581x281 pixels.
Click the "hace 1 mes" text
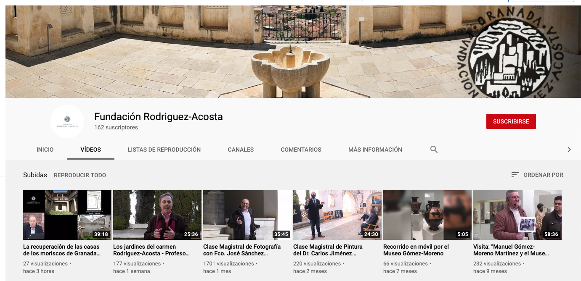pyautogui.click(x=217, y=271)
